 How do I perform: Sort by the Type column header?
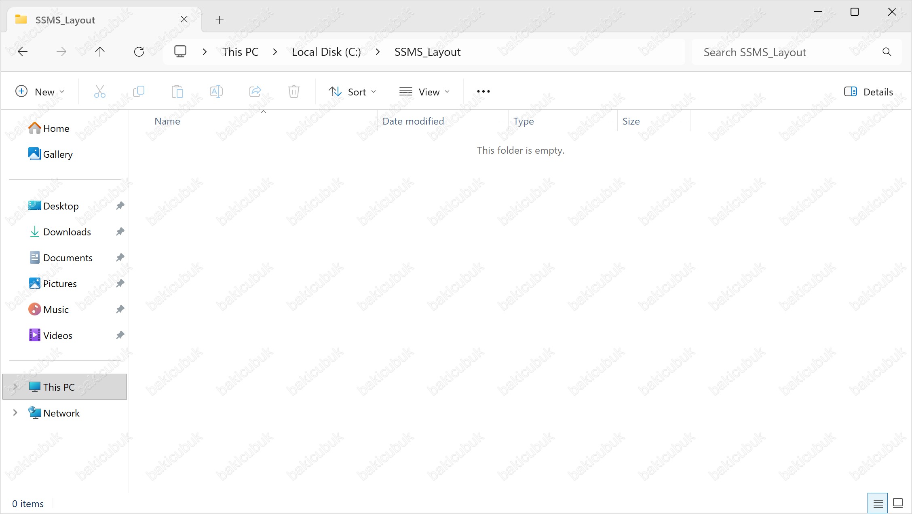click(x=563, y=121)
